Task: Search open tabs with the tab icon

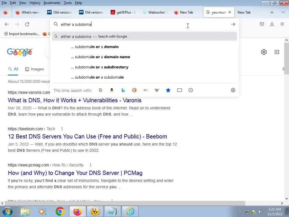Action: [x=179, y=90]
